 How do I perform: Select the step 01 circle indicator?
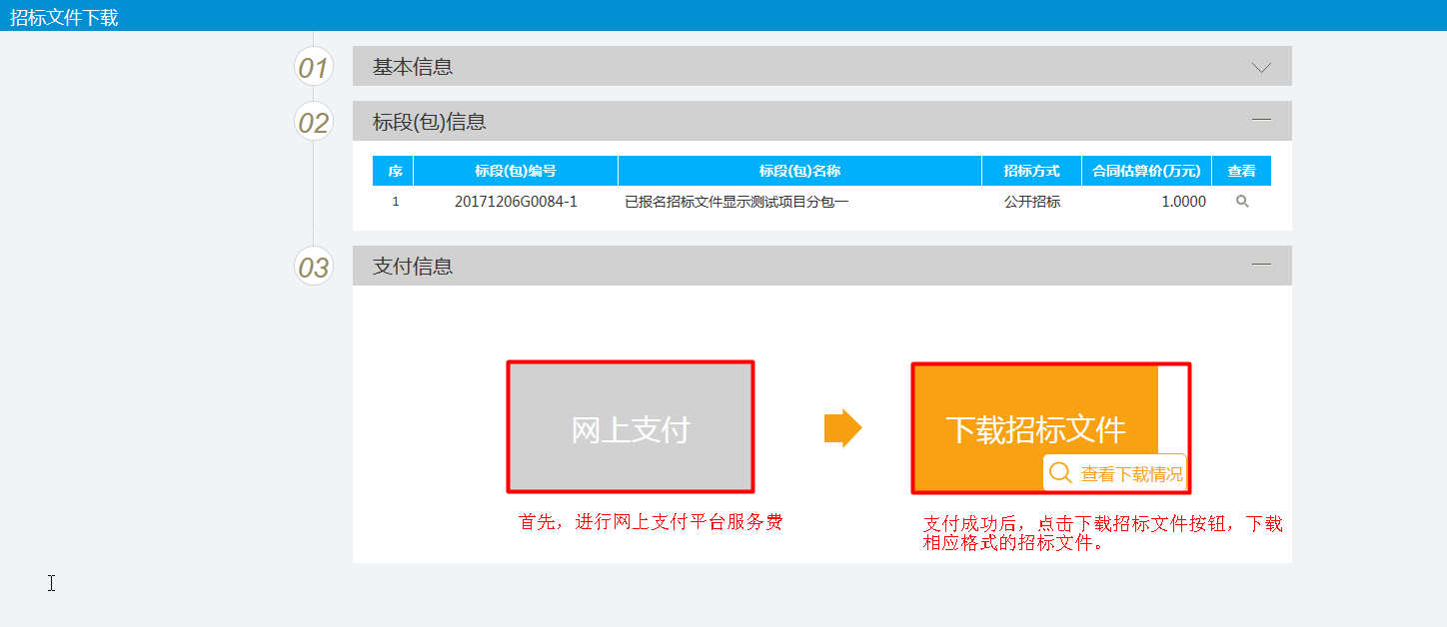(x=313, y=66)
